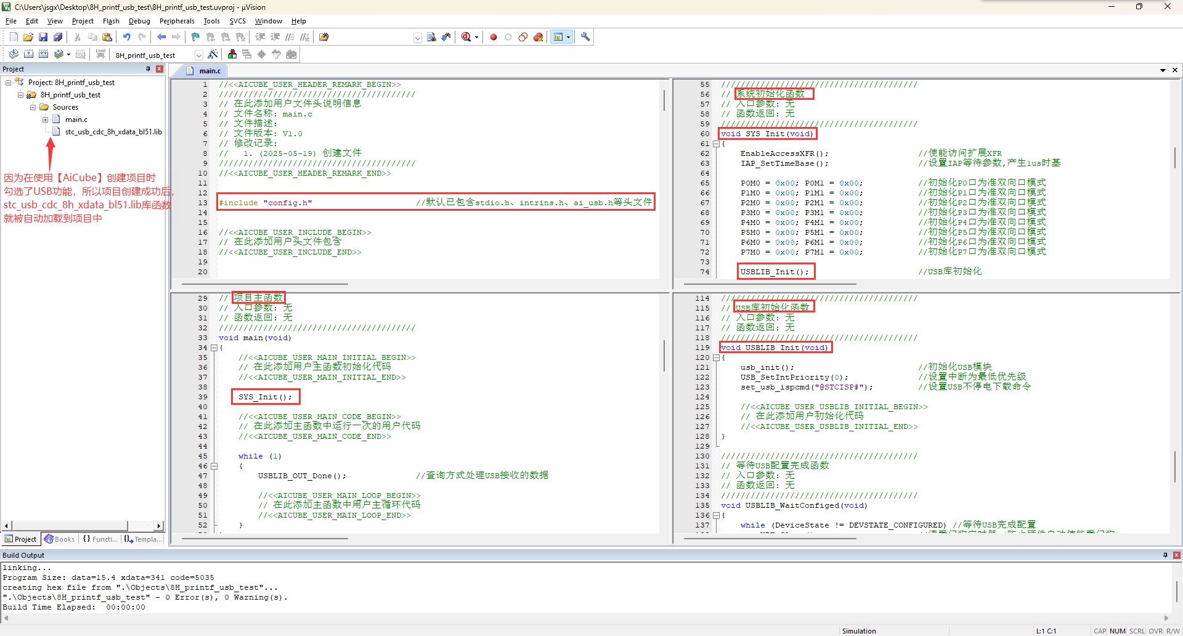Close the Build Output panel
Viewport: 1183px width, 636px height.
1176,555
